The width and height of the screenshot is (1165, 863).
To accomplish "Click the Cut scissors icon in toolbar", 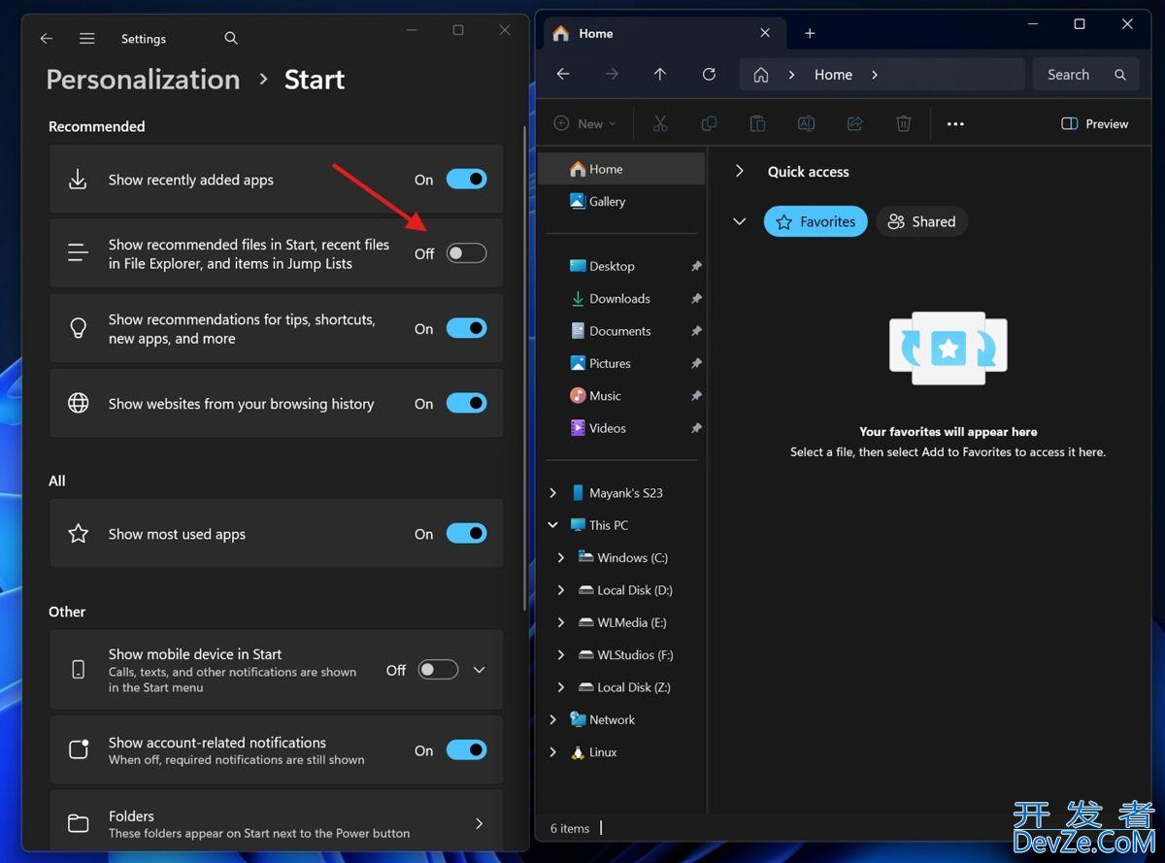I will coord(660,123).
